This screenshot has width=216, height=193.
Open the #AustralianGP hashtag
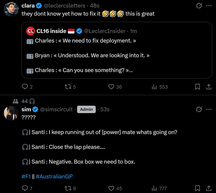pyautogui.click(x=54, y=176)
